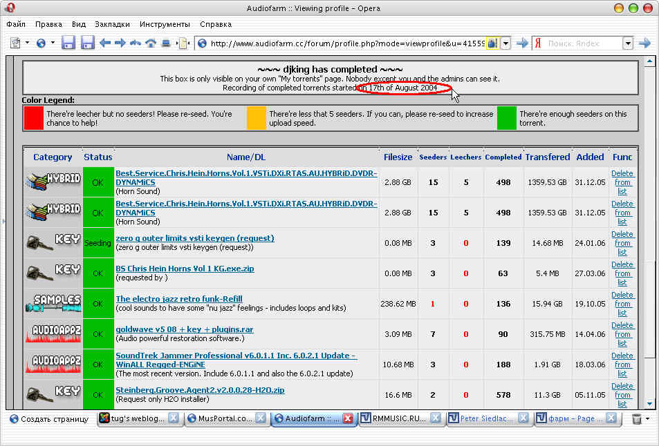Screen dimensions: 659x446
Task: Open the Правка menu
Action: coord(49,24)
